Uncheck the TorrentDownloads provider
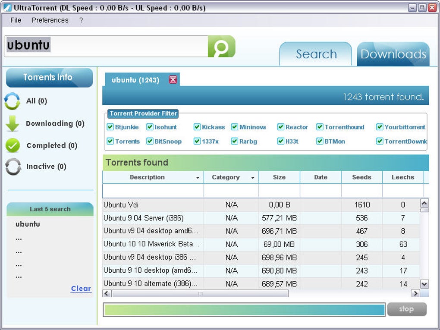This screenshot has height=330, width=440. (380, 141)
